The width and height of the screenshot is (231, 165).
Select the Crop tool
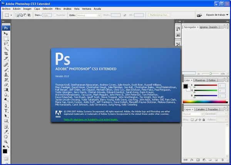click(6, 54)
